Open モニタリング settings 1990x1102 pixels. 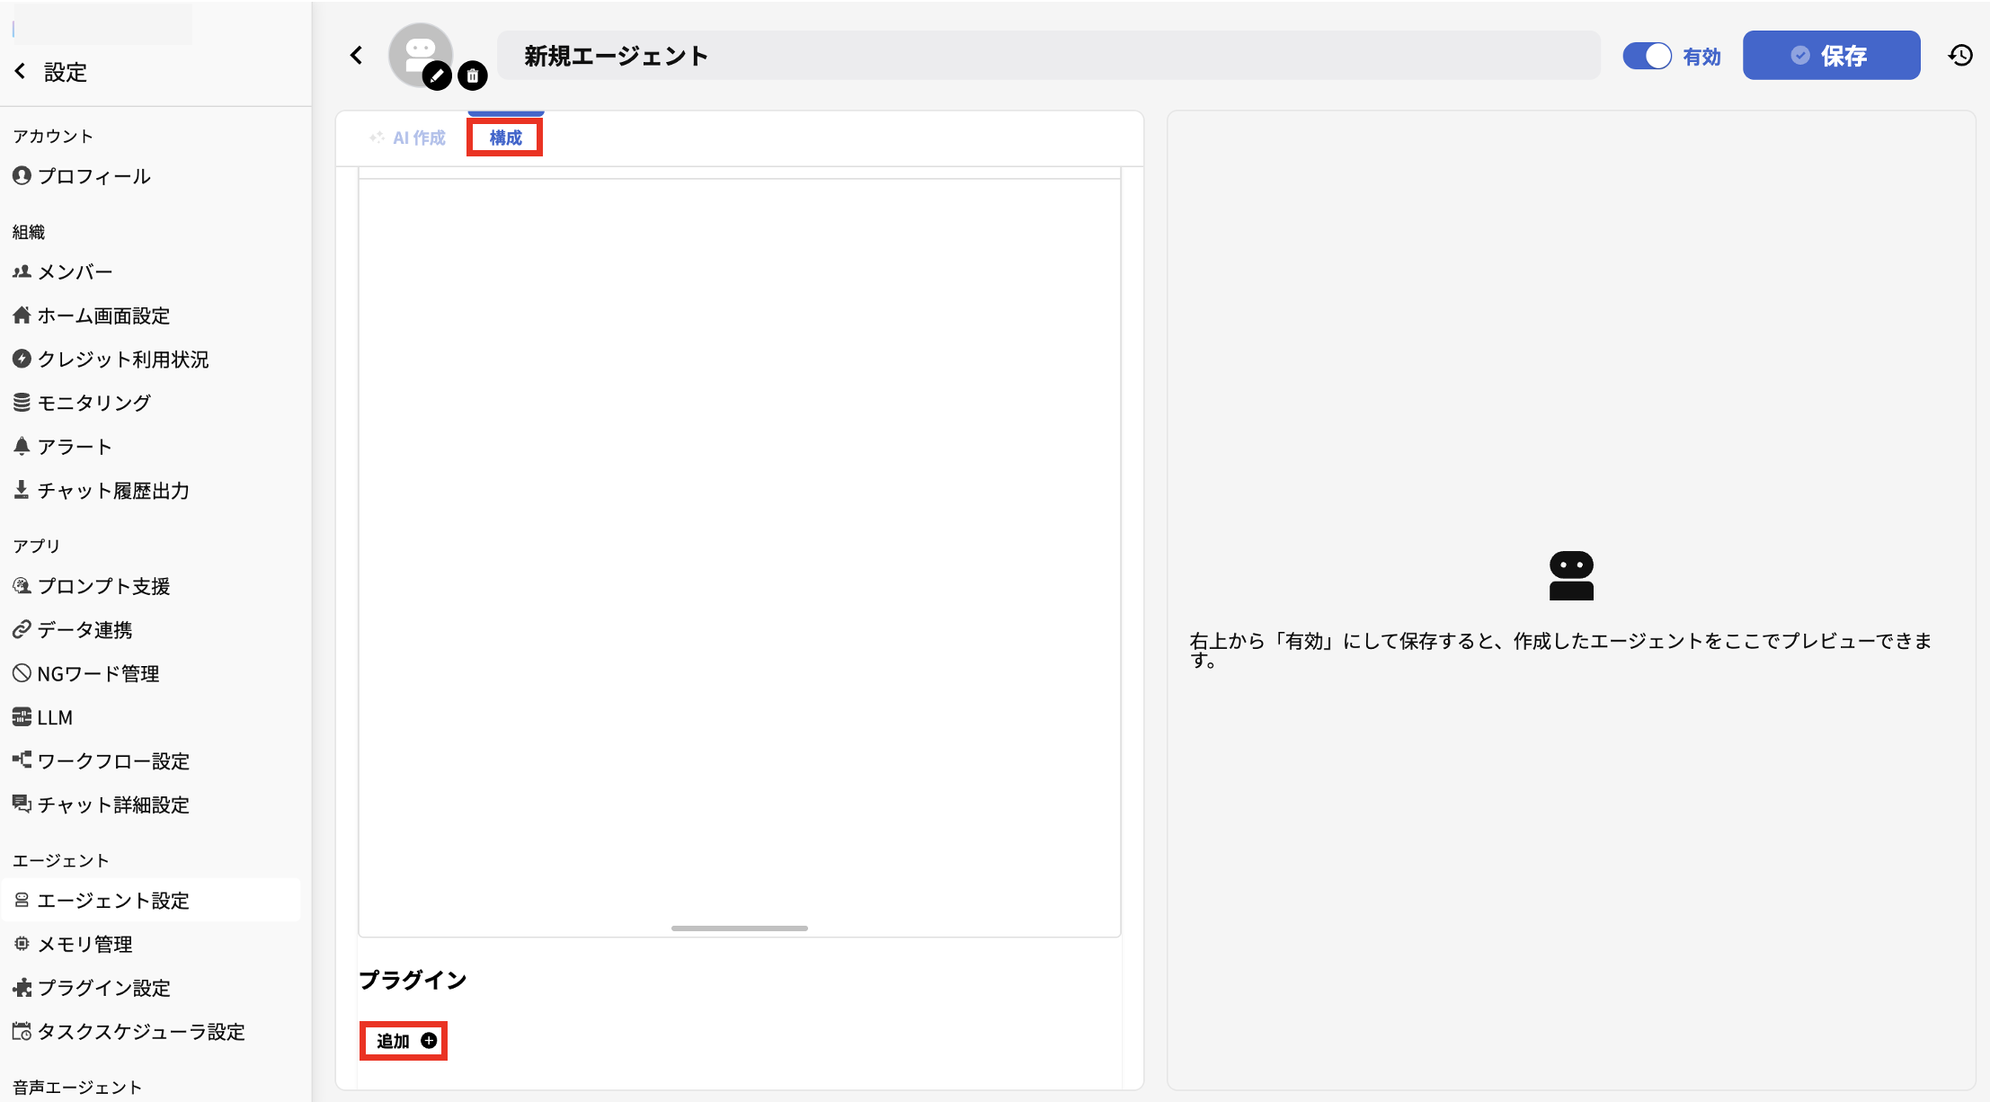[93, 402]
